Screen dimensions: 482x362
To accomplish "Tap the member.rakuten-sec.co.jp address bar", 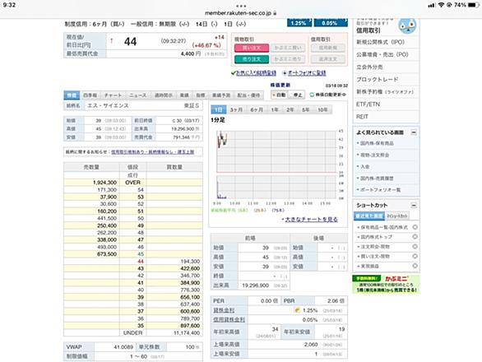I will click(241, 13).
